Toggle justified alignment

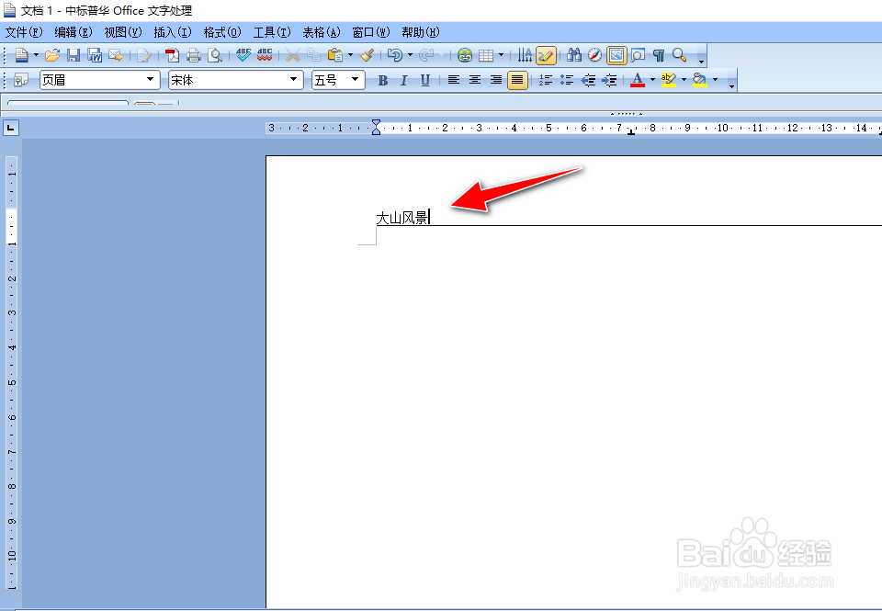(x=517, y=80)
